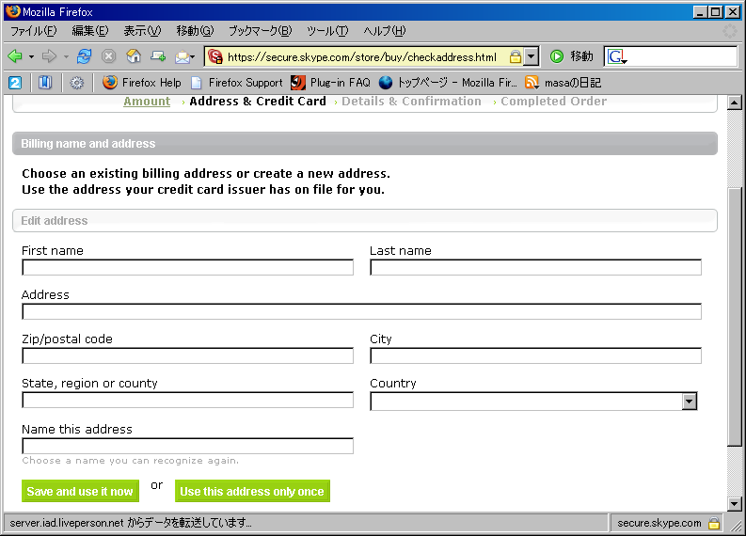Viewport: 746px width, 536px height.
Task: Click the padlock icon in status bar
Action: click(714, 523)
